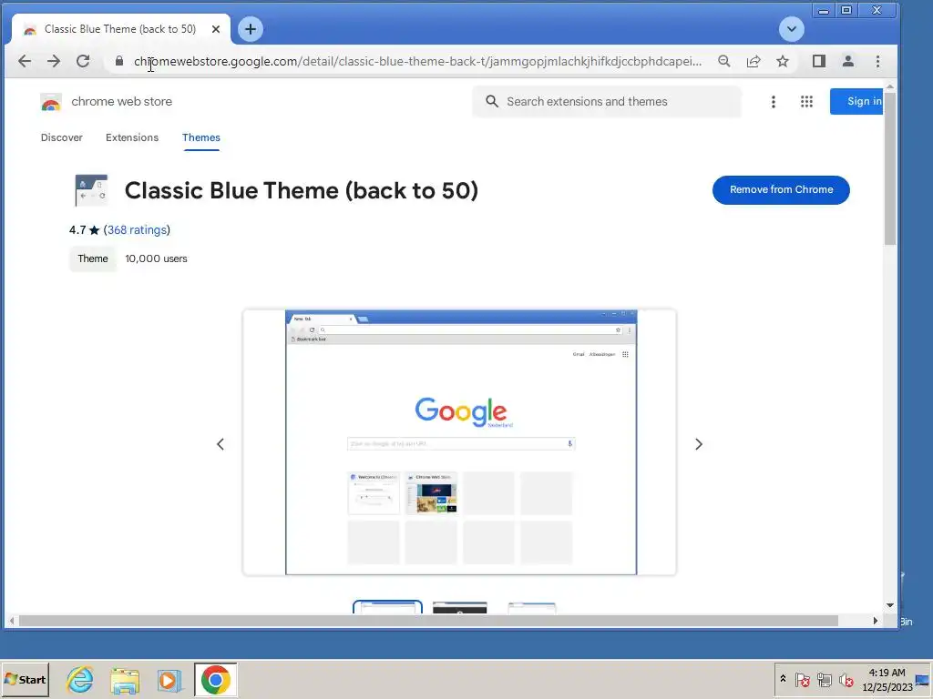The height and width of the screenshot is (699, 933).
Task: Reload the page with the refresh icon
Action: 83,61
